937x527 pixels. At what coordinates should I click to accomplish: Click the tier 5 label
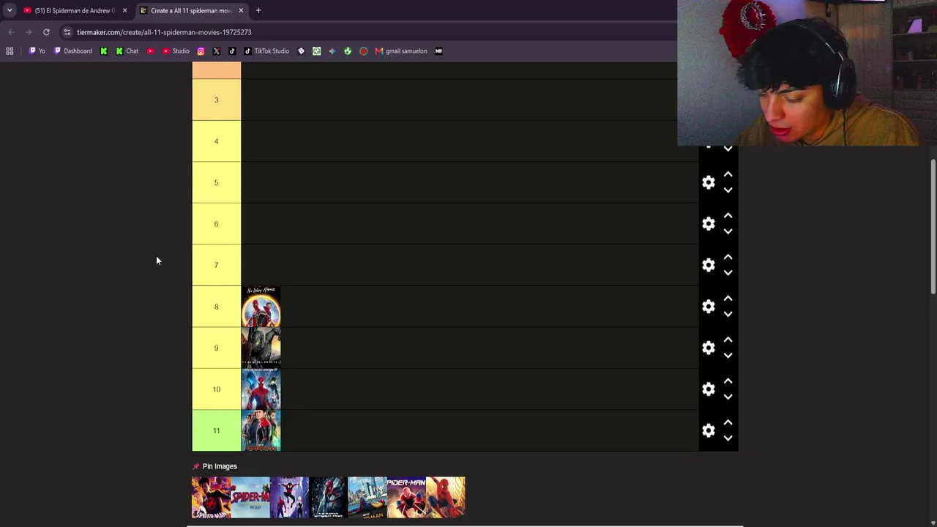pos(216,182)
